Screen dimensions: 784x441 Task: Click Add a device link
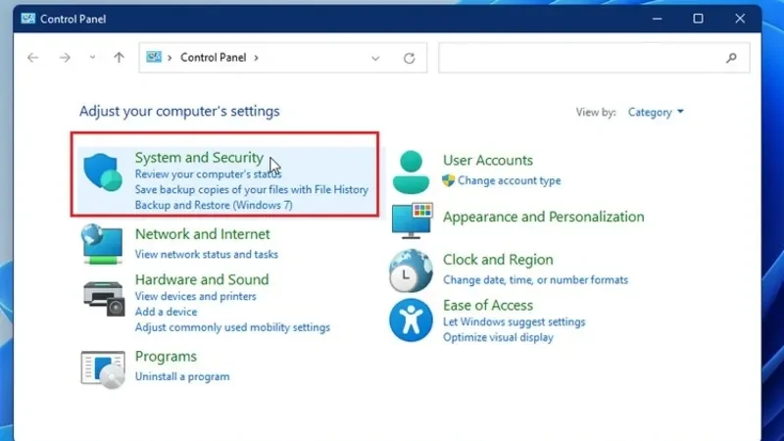click(166, 312)
